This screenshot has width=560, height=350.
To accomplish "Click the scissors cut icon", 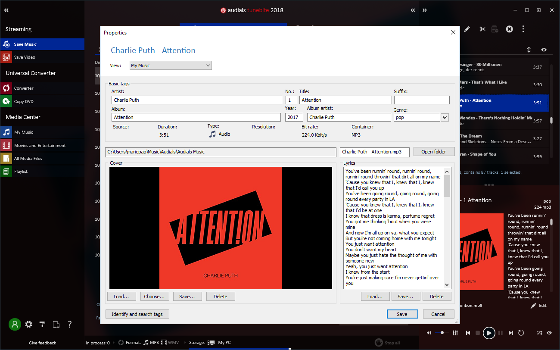I will coord(482,29).
